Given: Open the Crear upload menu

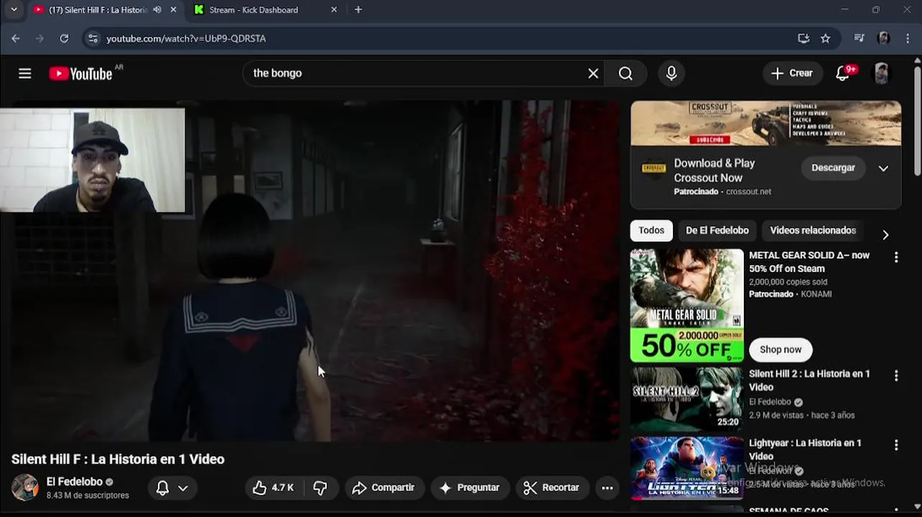Looking at the screenshot, I should click(792, 73).
